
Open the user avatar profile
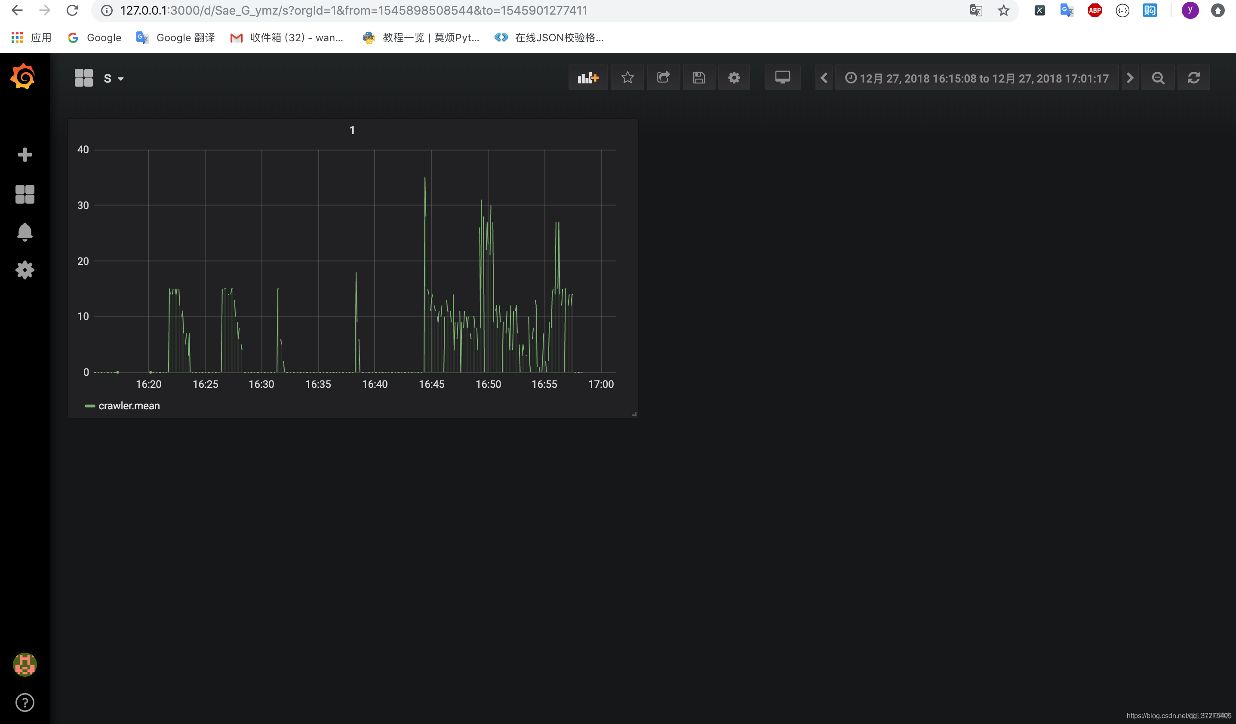coord(25,665)
